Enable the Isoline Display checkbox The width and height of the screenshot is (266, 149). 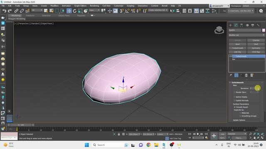234,97
